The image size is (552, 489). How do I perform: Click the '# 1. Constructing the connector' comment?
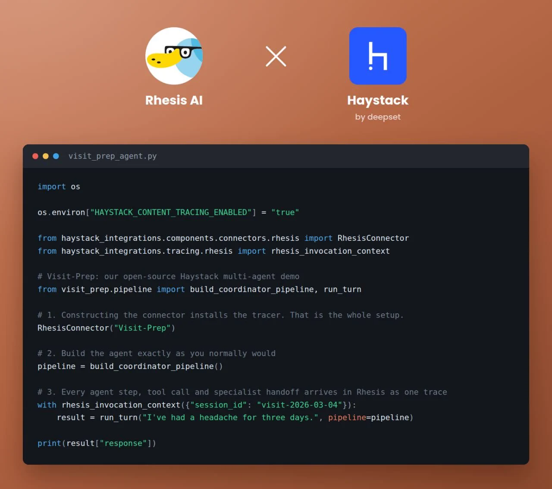(220, 315)
